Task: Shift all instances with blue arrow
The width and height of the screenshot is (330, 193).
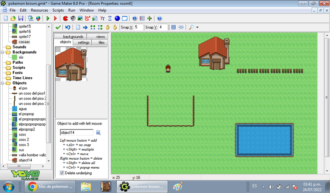Action: (x=85, y=27)
